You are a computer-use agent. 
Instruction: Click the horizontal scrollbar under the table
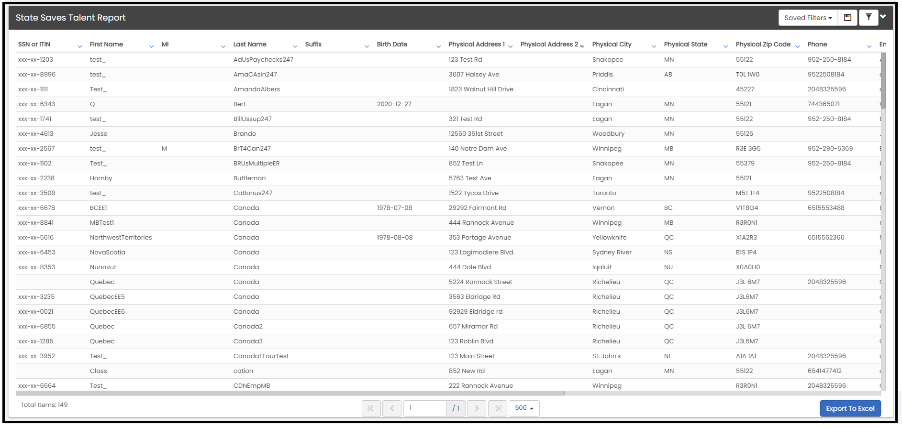290,393
